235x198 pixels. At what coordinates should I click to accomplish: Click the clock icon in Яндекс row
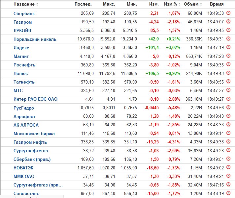pyautogui.click(x=228, y=47)
